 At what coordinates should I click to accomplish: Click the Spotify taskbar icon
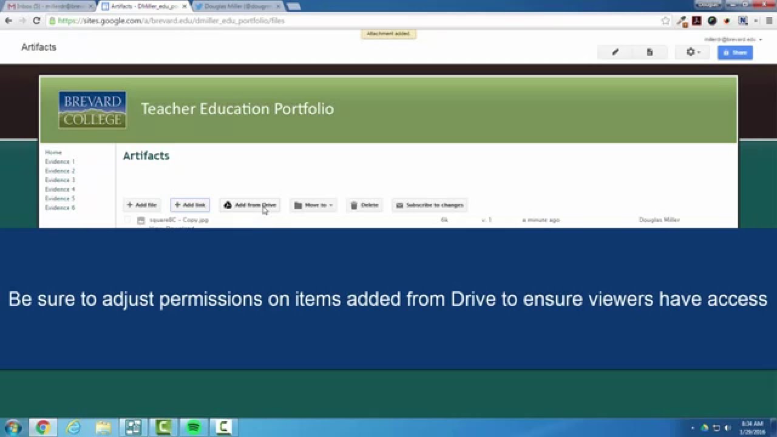pos(194,427)
